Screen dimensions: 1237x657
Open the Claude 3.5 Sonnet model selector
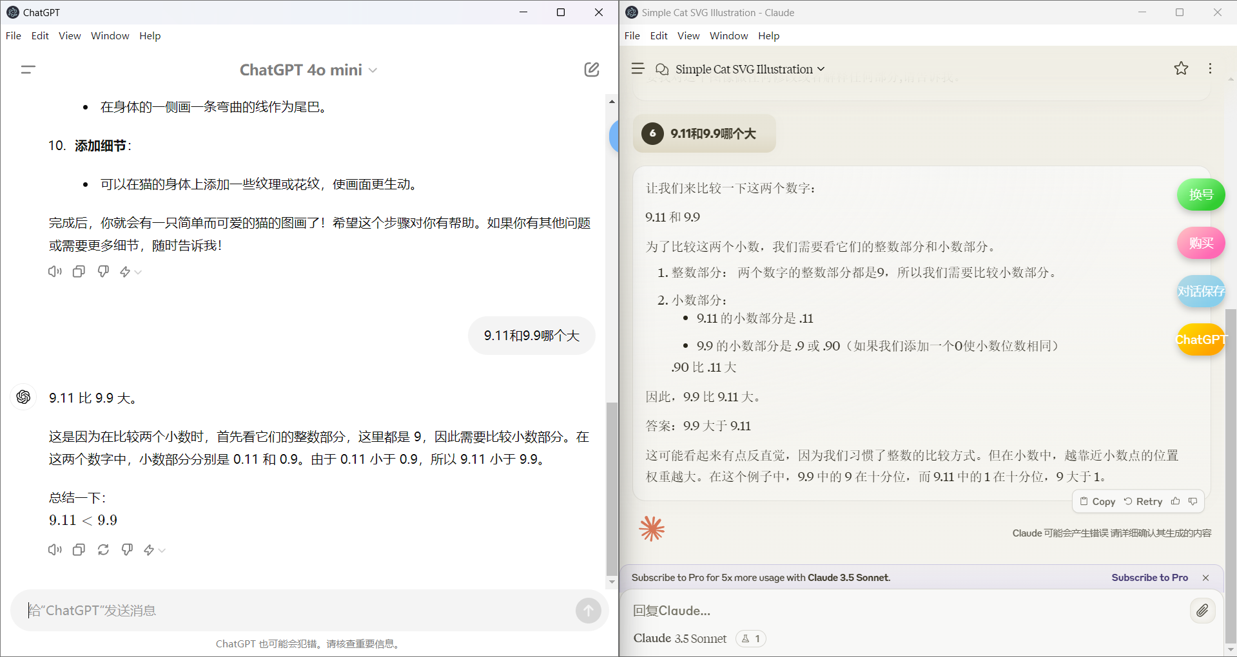coord(680,638)
